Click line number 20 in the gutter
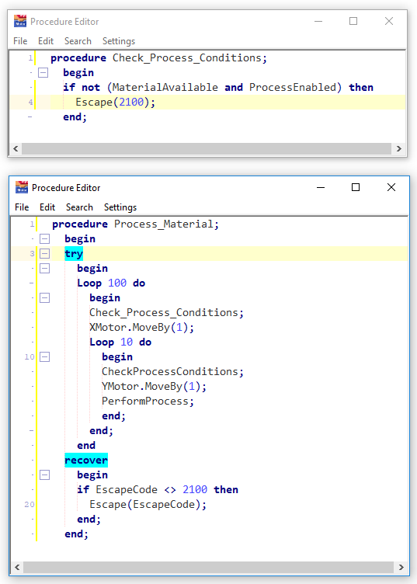Image resolution: width=417 pixels, height=584 pixels. click(x=30, y=504)
